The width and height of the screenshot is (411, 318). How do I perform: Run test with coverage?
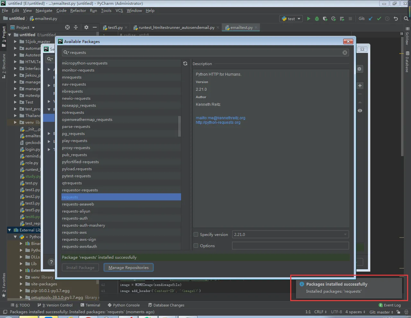pos(325,19)
